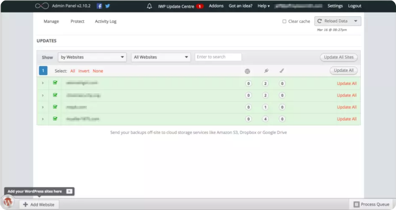Click the cloud storage backups message
Image resolution: width=396 pixels, height=210 pixels.
click(199, 132)
